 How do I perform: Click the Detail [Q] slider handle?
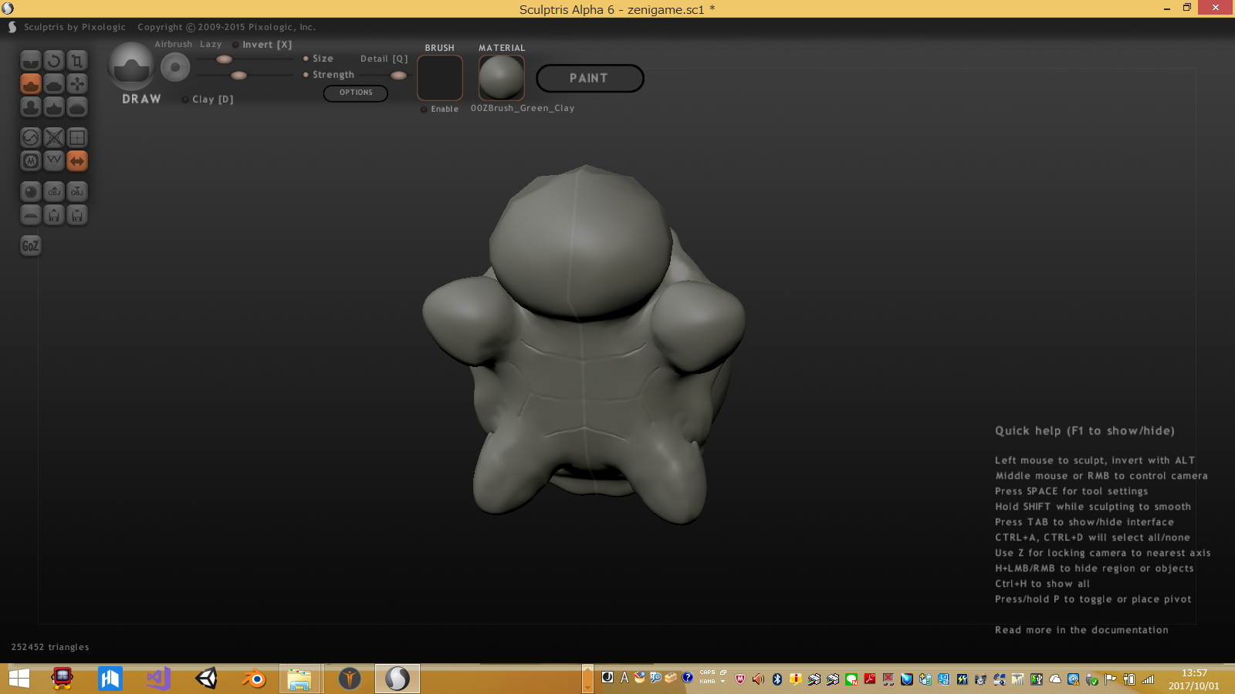pos(398,76)
